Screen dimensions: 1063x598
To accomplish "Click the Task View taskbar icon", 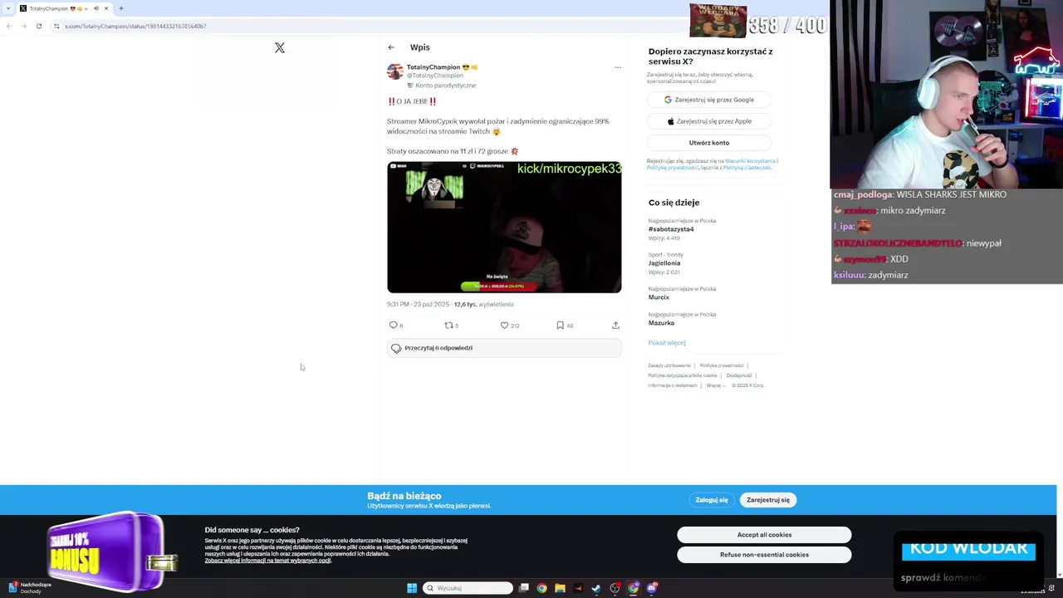I will (x=524, y=588).
